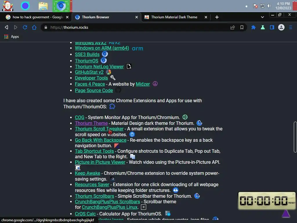Go back using the browser back arrow

point(6,27)
